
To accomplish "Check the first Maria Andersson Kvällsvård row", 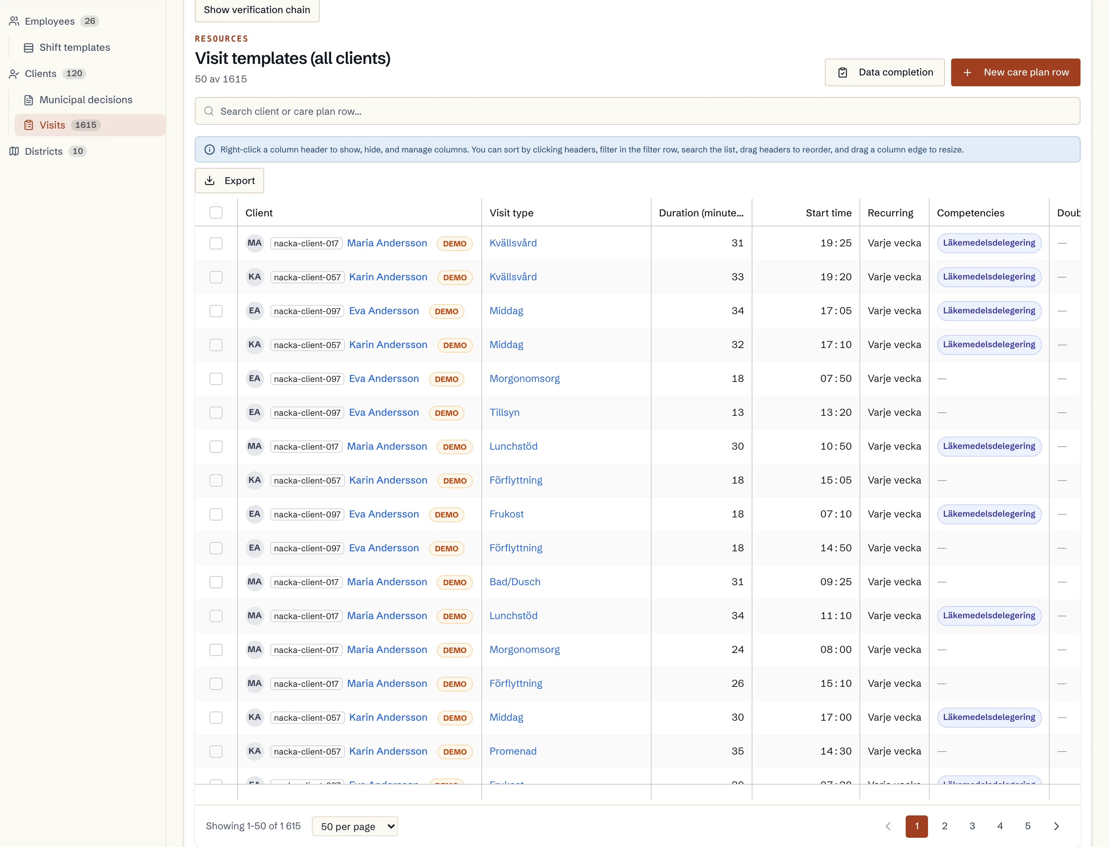I will [x=216, y=243].
